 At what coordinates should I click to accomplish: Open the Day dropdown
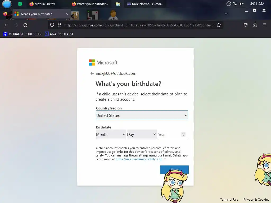coord(142,134)
